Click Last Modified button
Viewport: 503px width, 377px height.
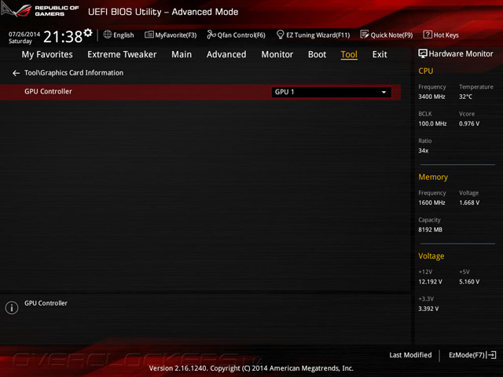[410, 355]
